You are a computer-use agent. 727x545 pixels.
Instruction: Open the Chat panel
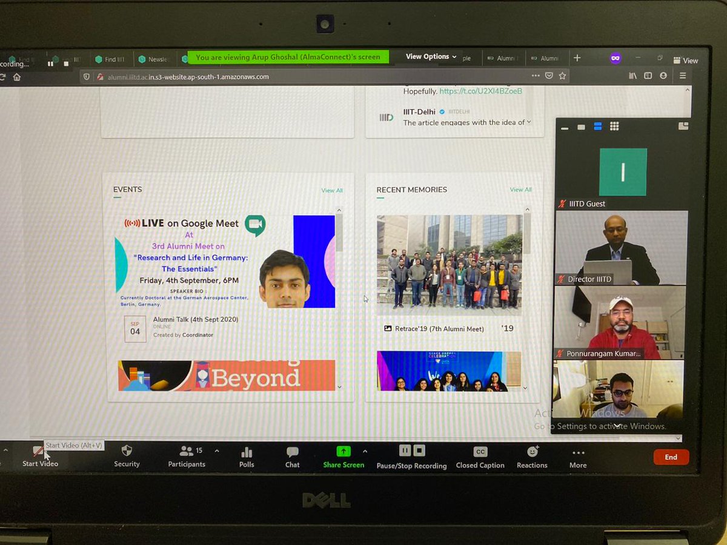293,457
